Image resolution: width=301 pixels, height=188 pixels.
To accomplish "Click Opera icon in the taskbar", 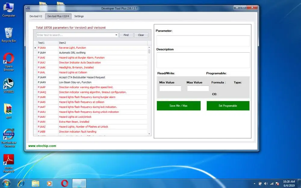I will 64,183.
